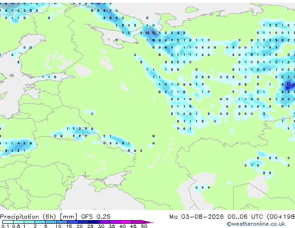Click the "00..06 UTC" time range text

click(245, 217)
